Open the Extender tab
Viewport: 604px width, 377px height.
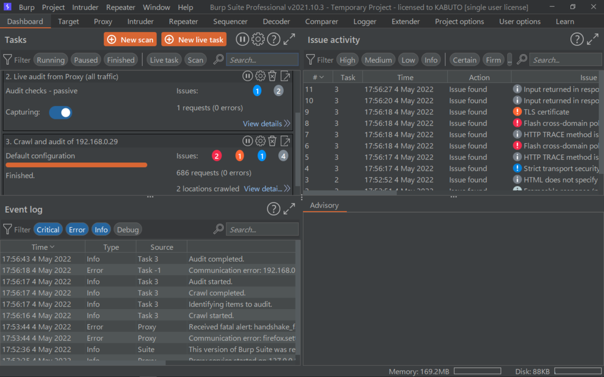[406, 22]
